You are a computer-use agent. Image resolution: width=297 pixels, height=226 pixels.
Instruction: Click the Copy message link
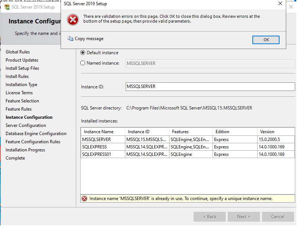pyautogui.click(x=89, y=39)
